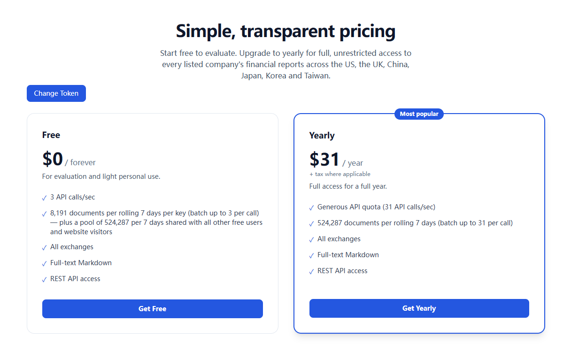Click checkmark beside Free plan REST API access

(44, 280)
